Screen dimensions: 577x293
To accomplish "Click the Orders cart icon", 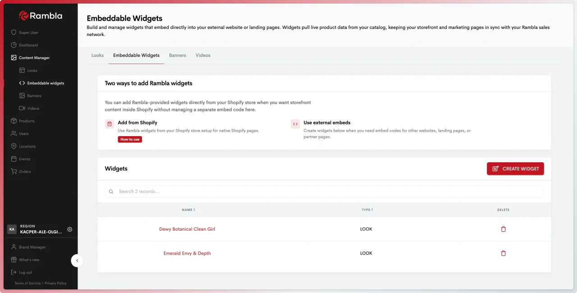I will tap(14, 171).
